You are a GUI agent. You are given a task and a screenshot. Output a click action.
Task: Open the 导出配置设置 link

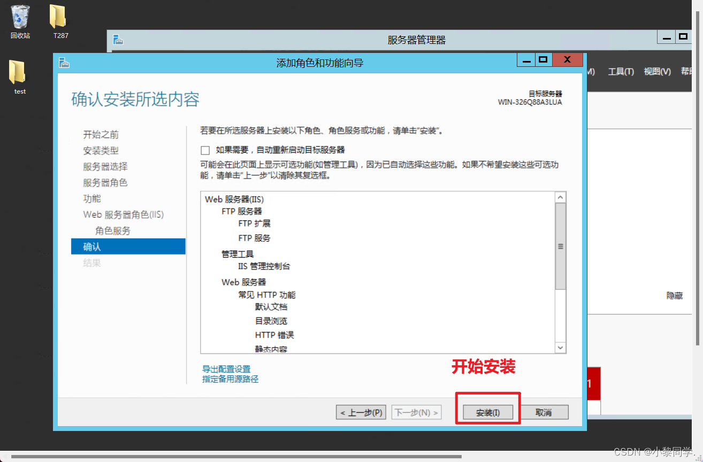click(x=226, y=369)
